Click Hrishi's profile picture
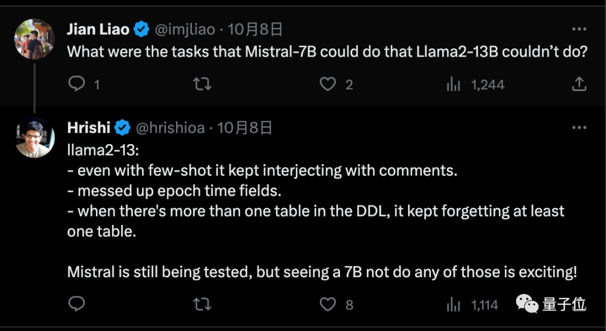The height and width of the screenshot is (331, 606). coord(35,137)
